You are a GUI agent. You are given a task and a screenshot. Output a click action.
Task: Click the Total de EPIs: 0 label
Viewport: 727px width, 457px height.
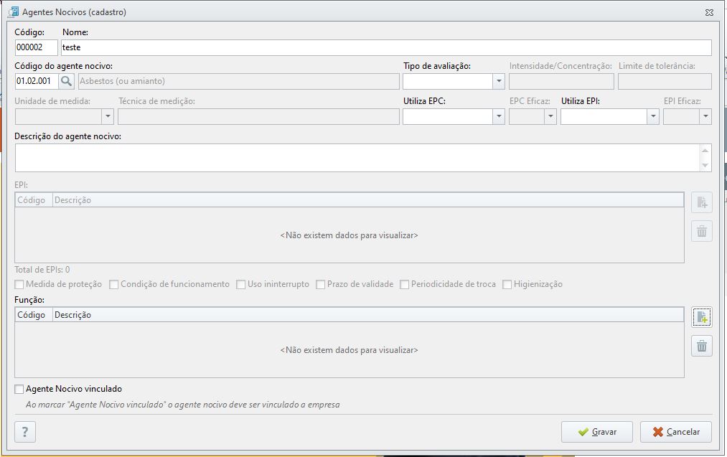(x=42, y=269)
